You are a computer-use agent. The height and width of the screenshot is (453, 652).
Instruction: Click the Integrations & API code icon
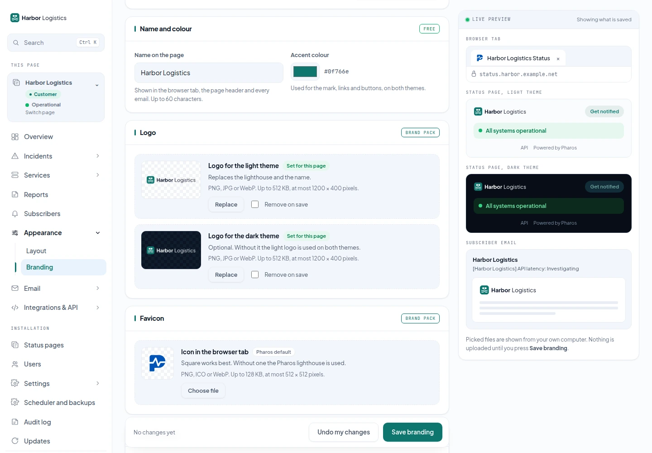click(x=15, y=308)
